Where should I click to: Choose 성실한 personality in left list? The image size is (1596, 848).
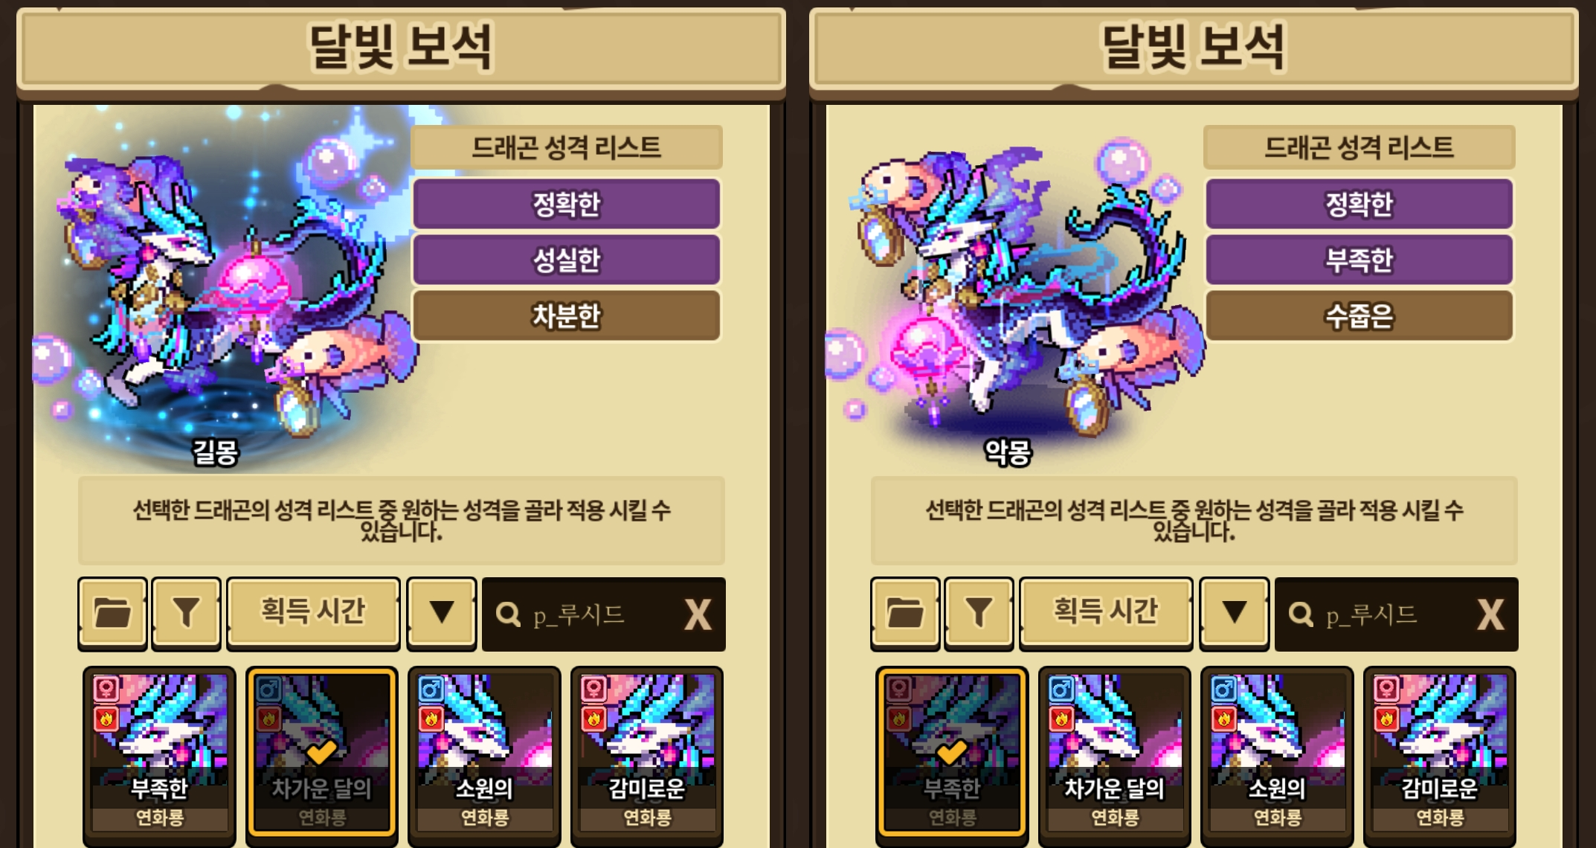point(566,260)
